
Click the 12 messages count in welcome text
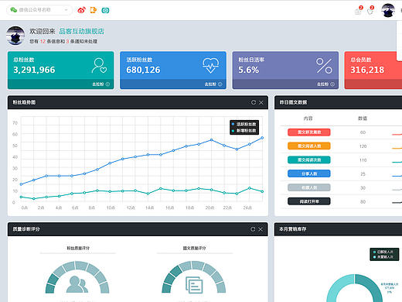click(43, 41)
